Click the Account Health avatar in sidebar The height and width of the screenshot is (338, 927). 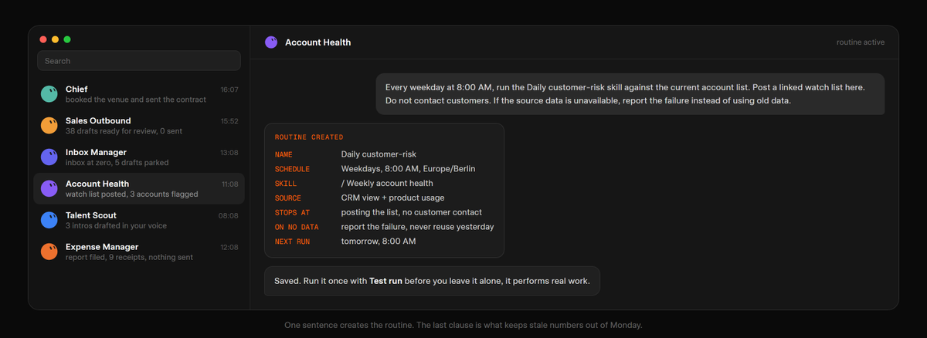pos(49,189)
